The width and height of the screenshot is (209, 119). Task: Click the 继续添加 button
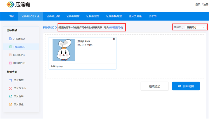[155, 86]
